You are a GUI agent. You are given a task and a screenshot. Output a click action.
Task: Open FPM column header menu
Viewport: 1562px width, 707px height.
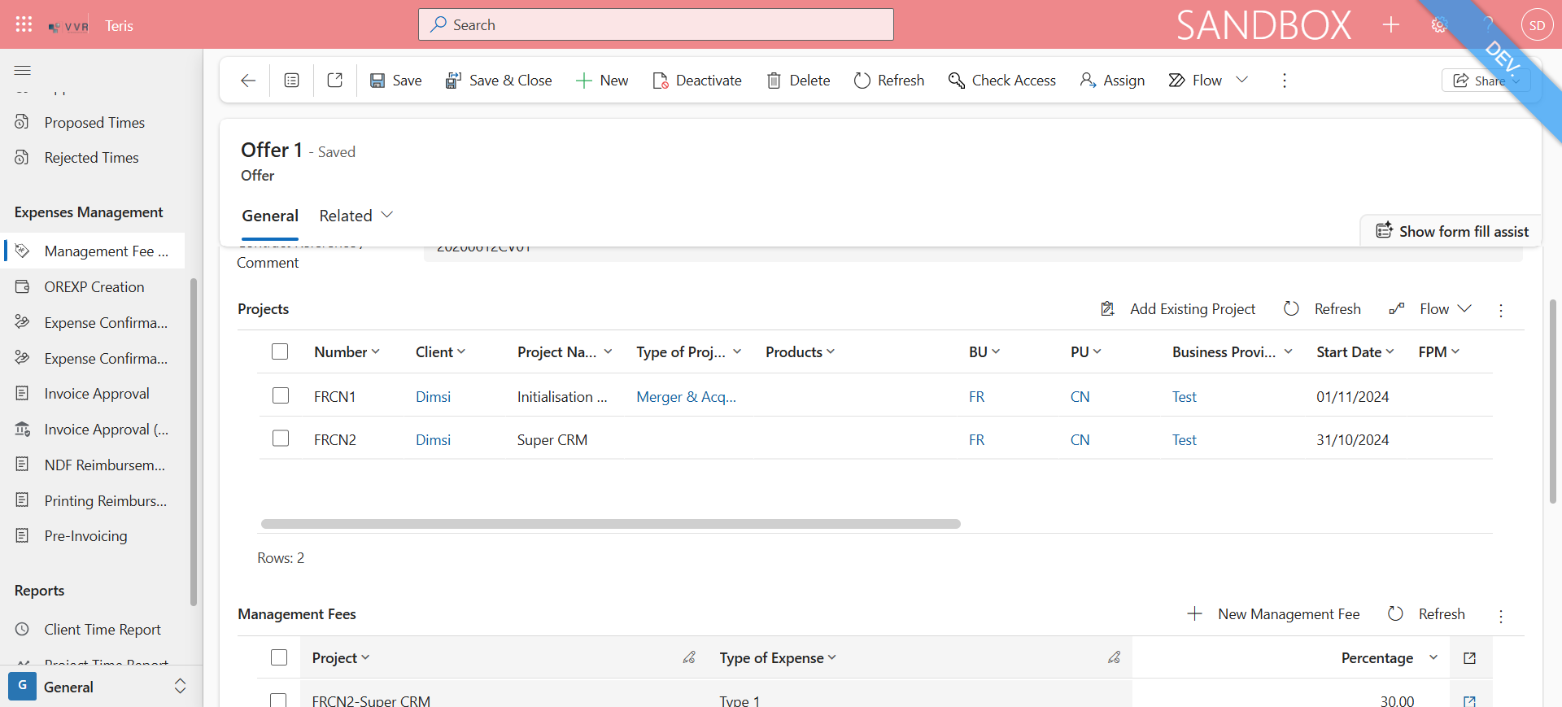pos(1438,352)
